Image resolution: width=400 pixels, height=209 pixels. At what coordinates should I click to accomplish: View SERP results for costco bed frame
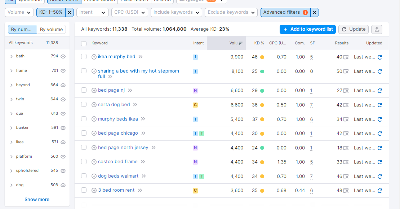point(346,162)
